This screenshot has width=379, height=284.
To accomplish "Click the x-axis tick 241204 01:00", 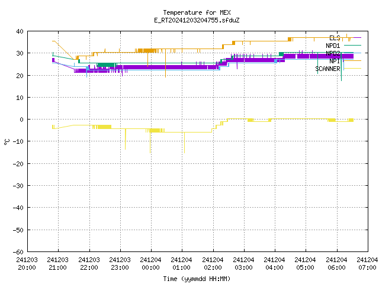I will click(182, 264).
